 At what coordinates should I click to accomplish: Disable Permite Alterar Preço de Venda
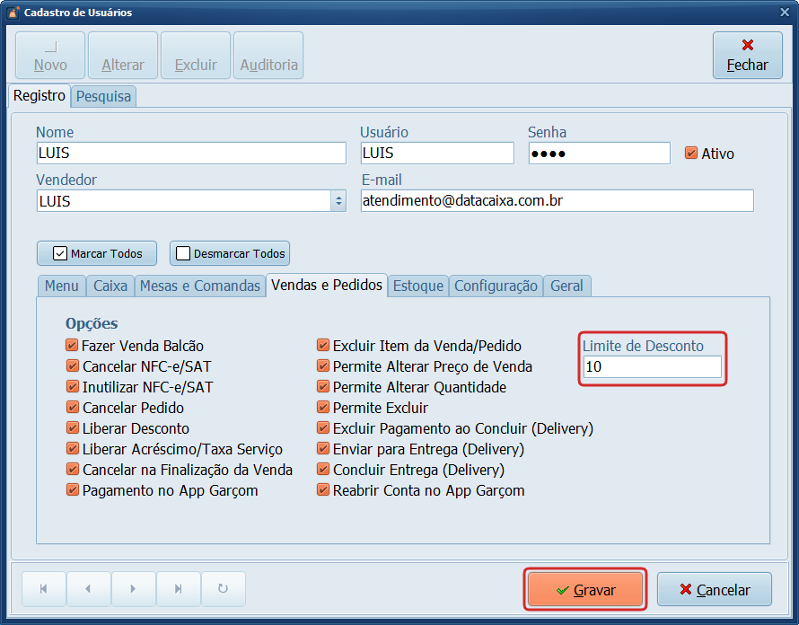323,366
